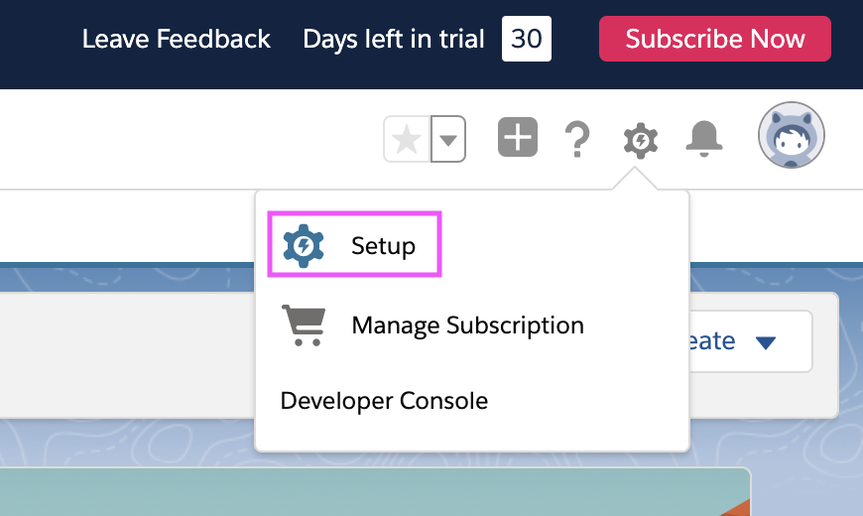Click the 'Days left in trial' text
The width and height of the screenshot is (863, 516).
(393, 39)
